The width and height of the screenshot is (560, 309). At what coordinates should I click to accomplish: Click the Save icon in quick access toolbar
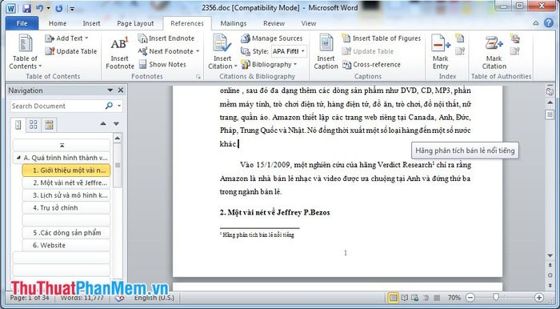(26, 8)
